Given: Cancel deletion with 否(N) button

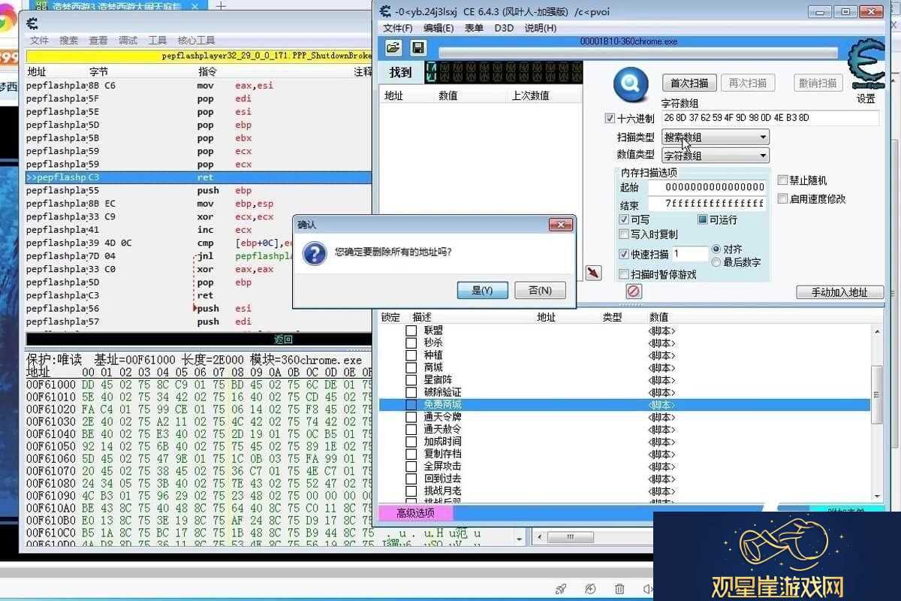Looking at the screenshot, I should click(540, 290).
